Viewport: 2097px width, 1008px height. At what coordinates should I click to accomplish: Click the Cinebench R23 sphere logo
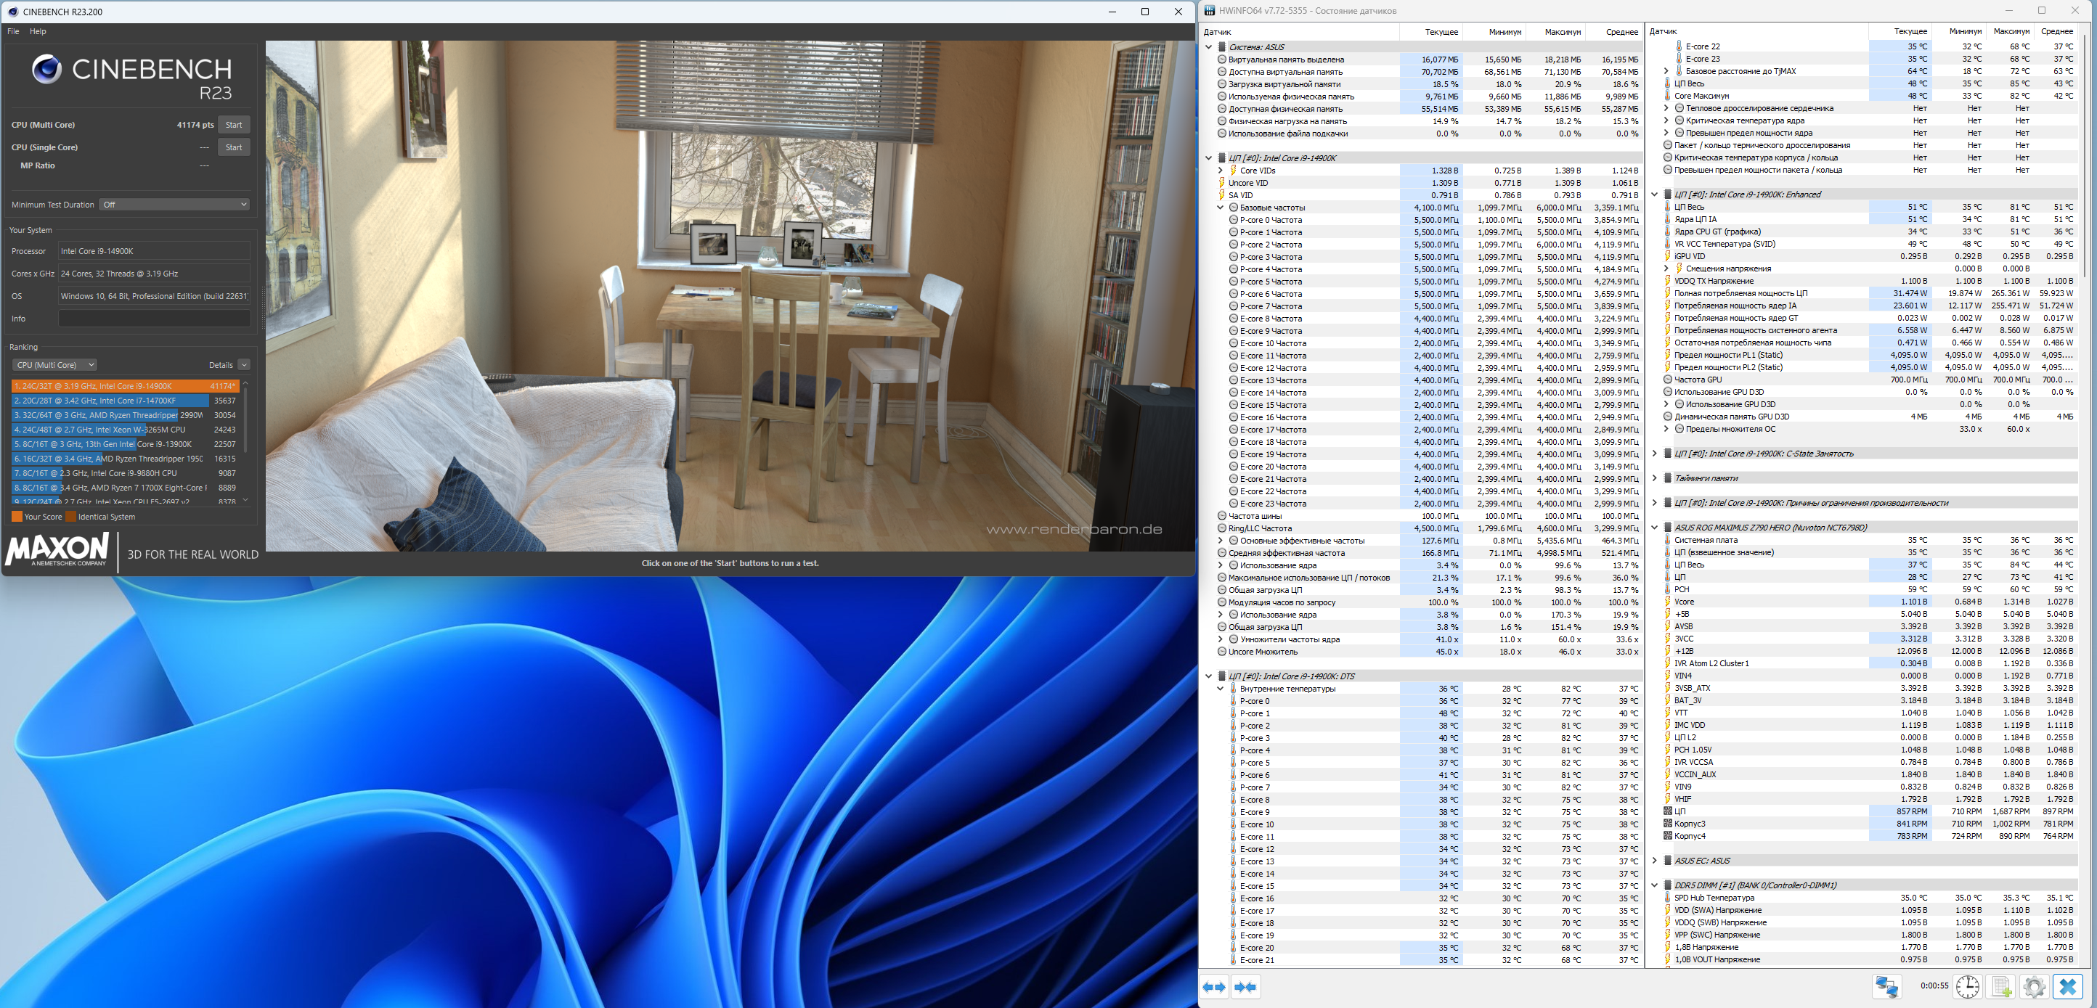point(46,69)
